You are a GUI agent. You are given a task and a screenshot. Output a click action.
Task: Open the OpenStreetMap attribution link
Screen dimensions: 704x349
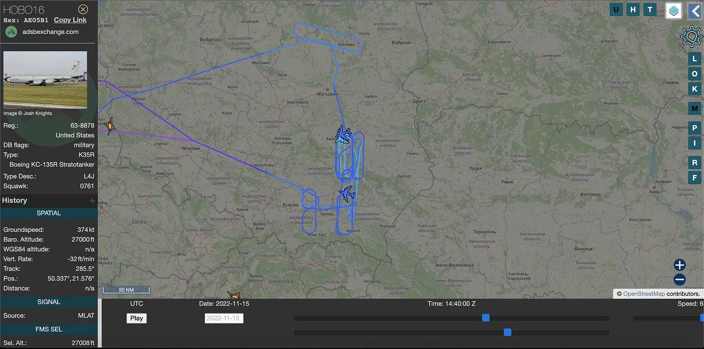click(644, 293)
